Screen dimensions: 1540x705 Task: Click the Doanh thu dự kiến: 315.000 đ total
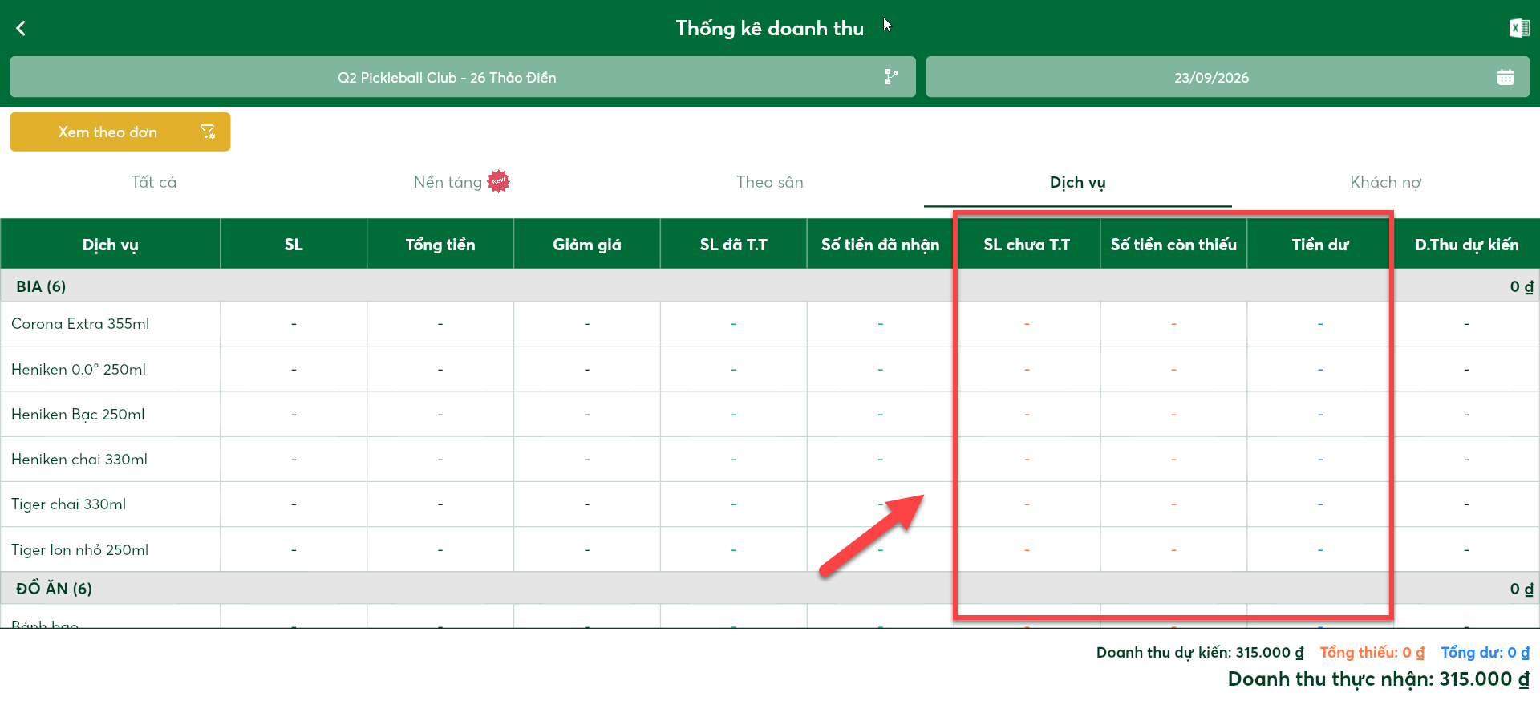click(x=1200, y=653)
